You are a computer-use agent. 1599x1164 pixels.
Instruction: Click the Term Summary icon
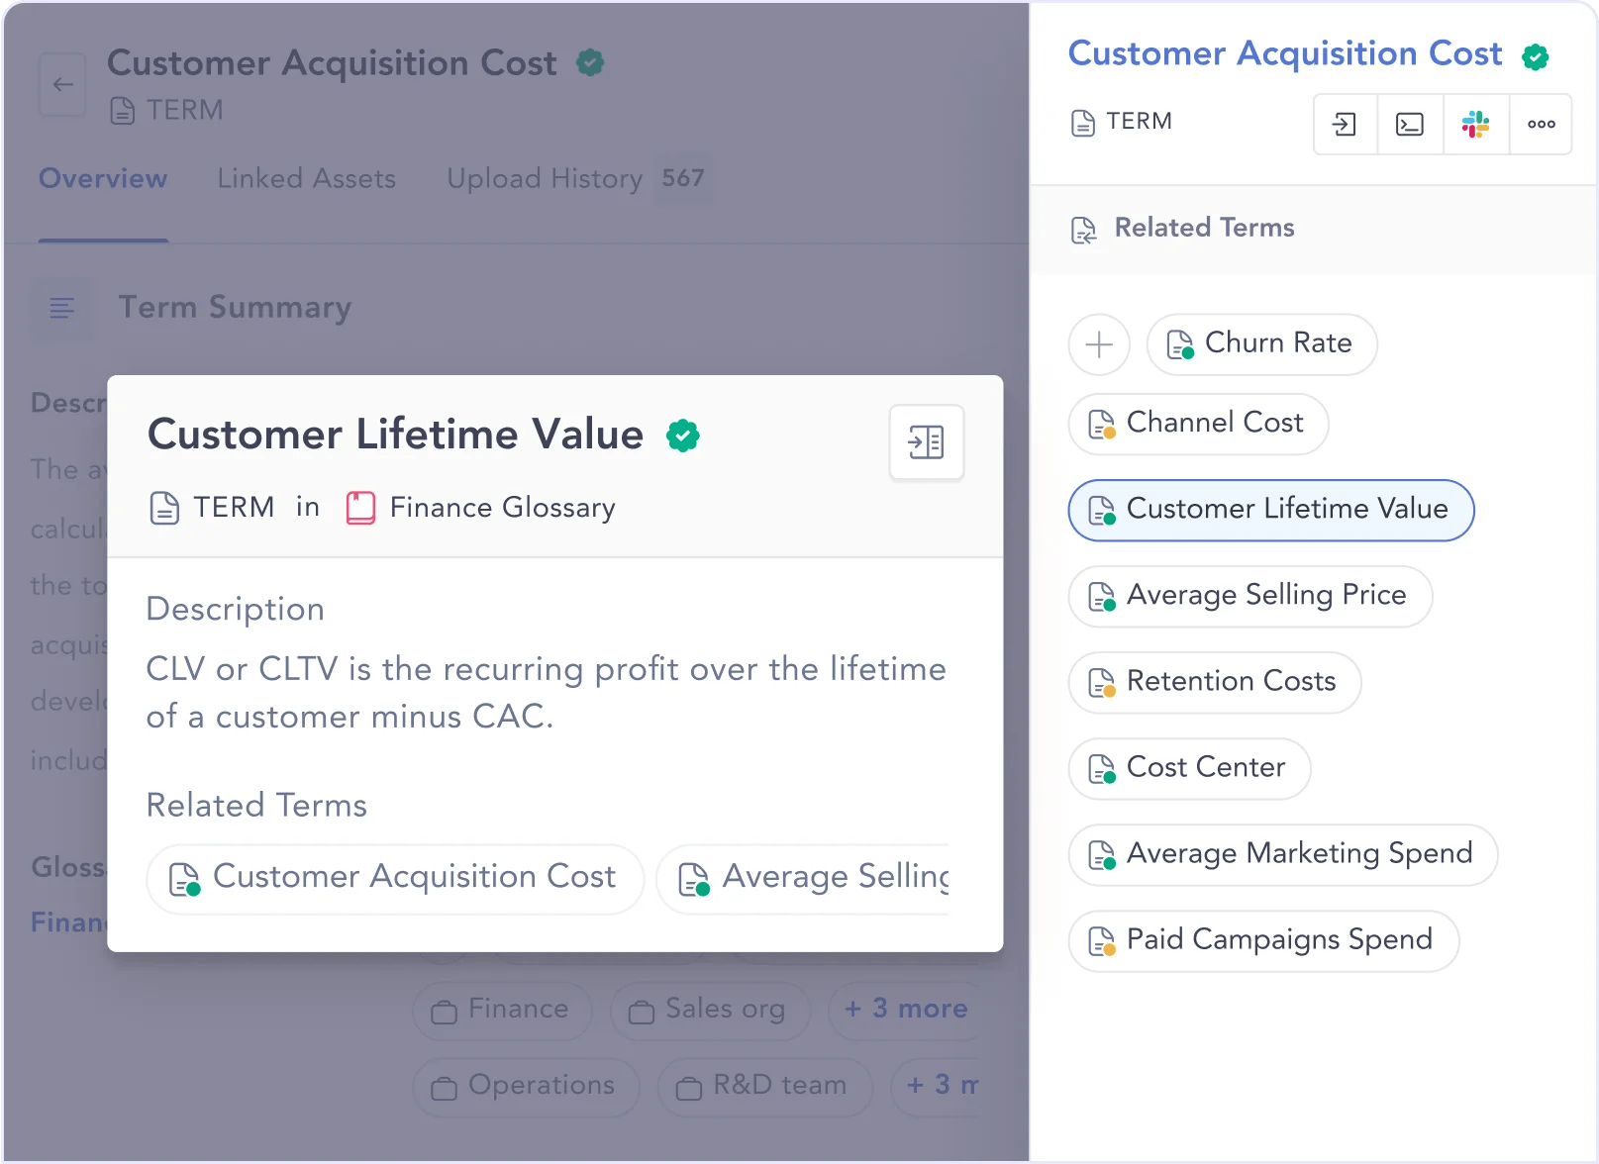click(62, 308)
